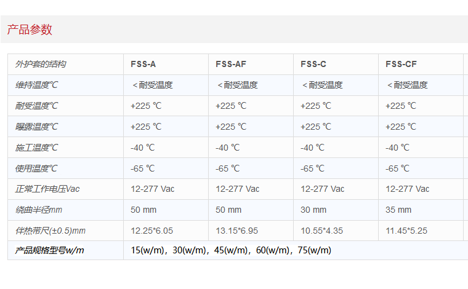Click the 产品规格型号w/m row label
Screen dimensions: 468x289
50,250
